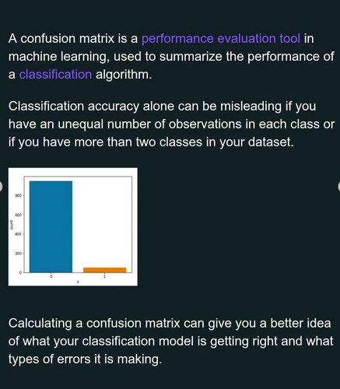Click the word "algorithm." after classification link
Viewport: 340px width, 389px height.
point(124,75)
